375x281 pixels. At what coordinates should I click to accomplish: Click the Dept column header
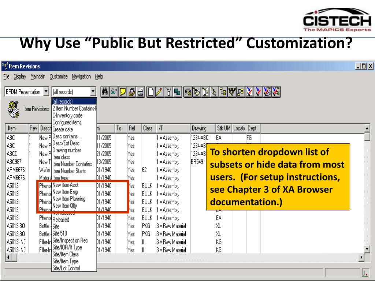(x=253, y=128)
